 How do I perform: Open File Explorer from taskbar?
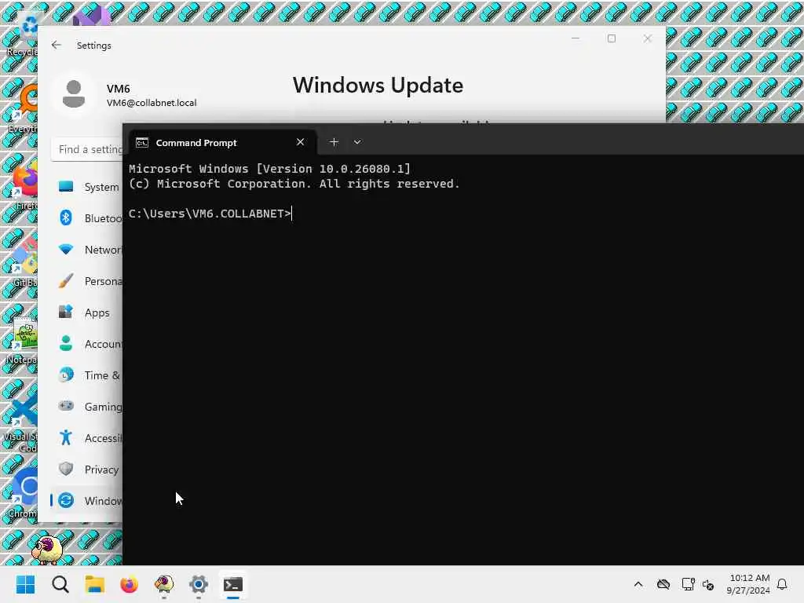pyautogui.click(x=95, y=584)
